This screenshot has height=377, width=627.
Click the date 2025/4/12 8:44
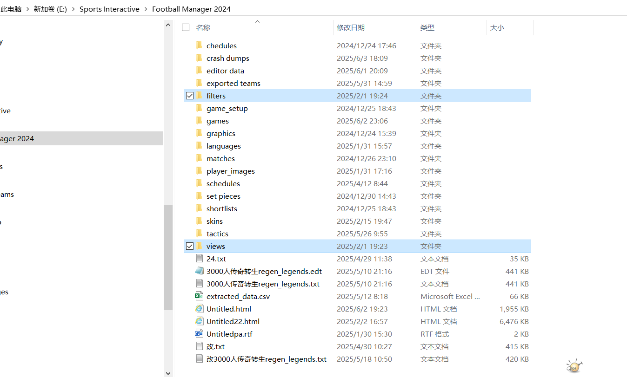(x=362, y=183)
